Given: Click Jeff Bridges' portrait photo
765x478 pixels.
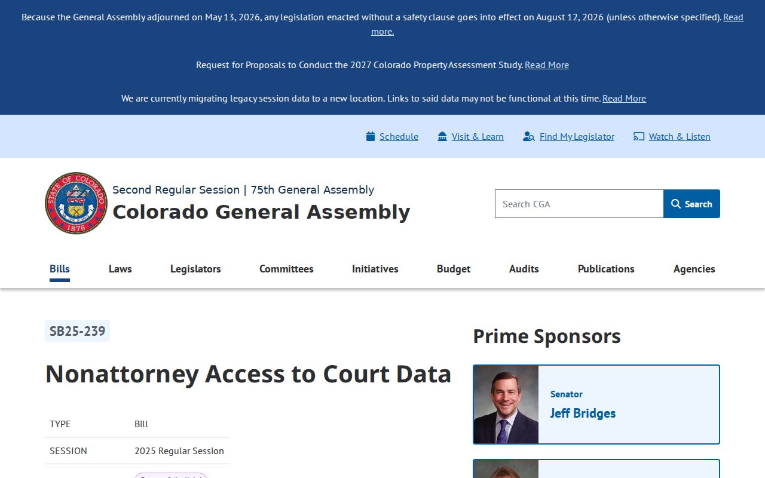Looking at the screenshot, I should pos(506,405).
